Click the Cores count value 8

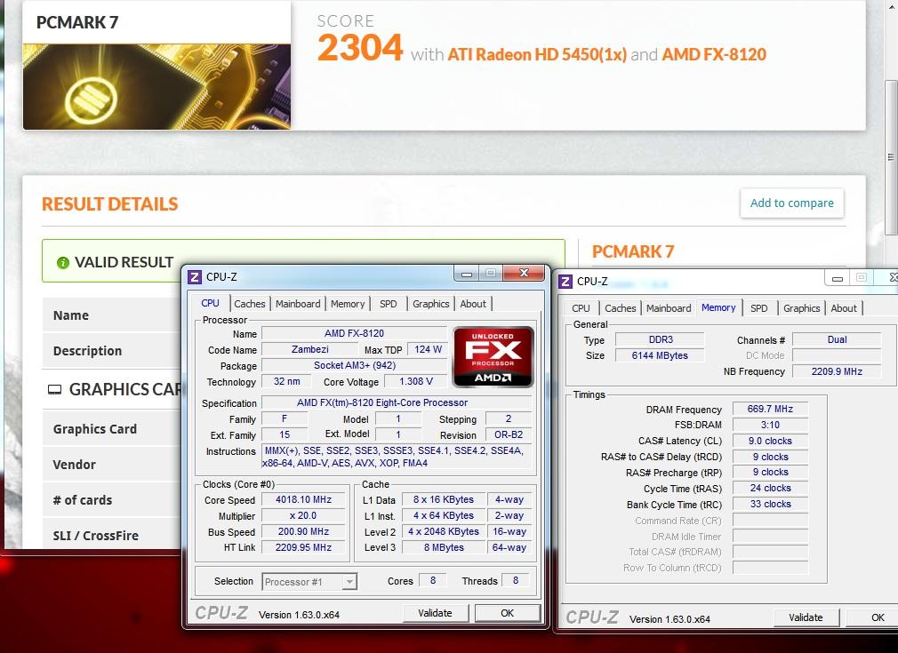pyautogui.click(x=433, y=580)
